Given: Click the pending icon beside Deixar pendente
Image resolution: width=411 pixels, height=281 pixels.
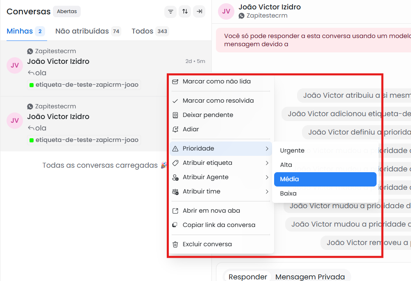Looking at the screenshot, I should pos(175,115).
